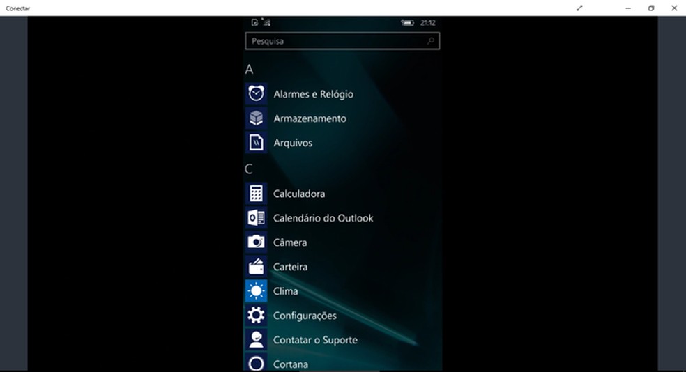Select Arquivos label
Viewport: 686px width, 372px height.
293,143
